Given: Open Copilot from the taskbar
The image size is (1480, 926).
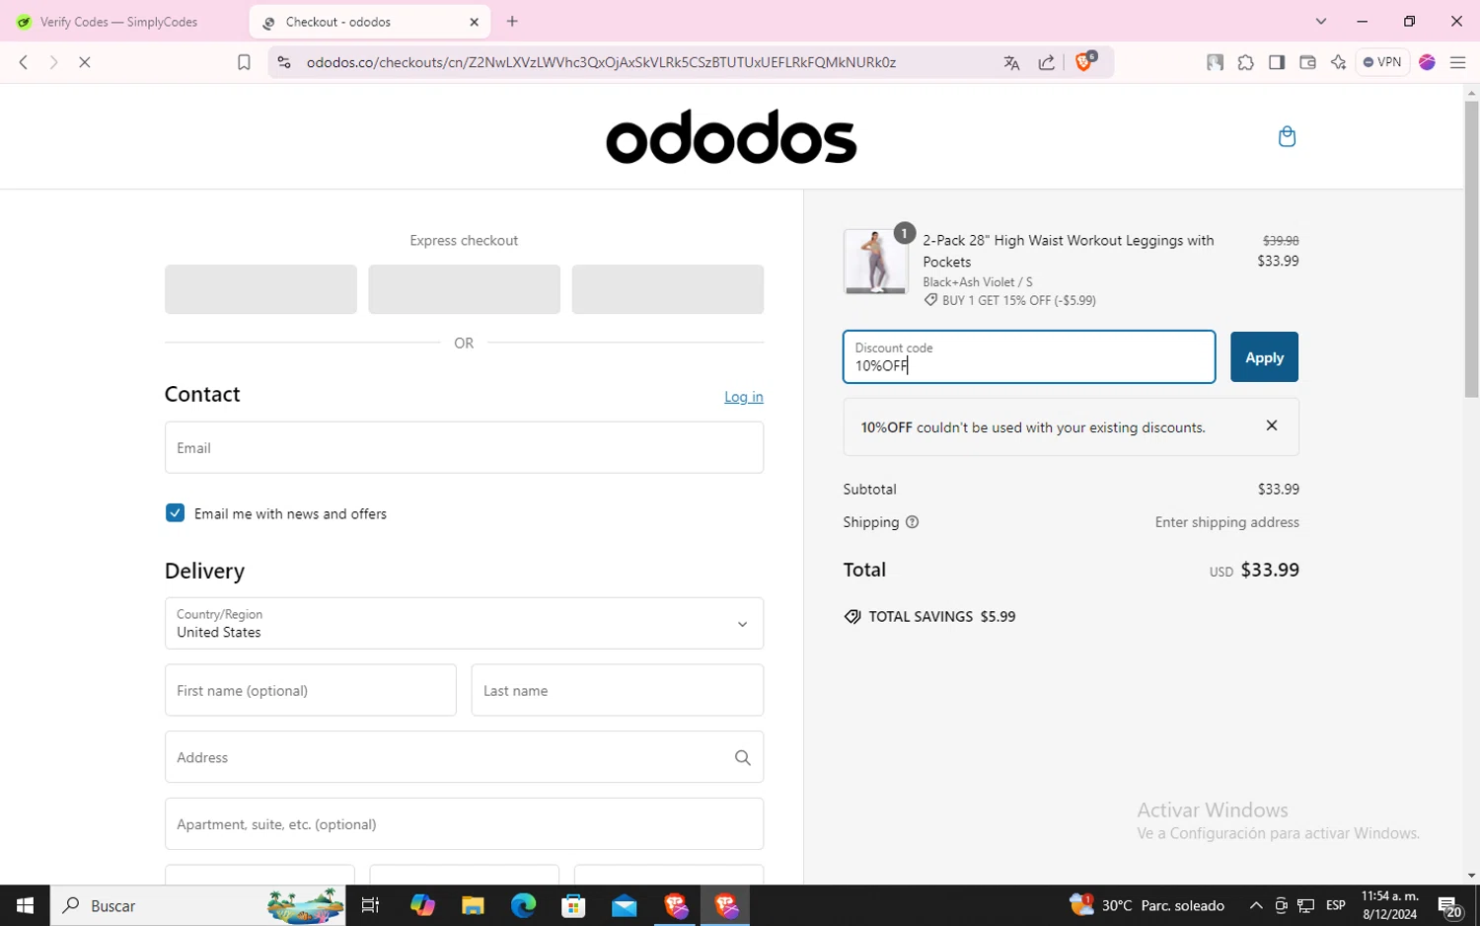Looking at the screenshot, I should tap(422, 905).
